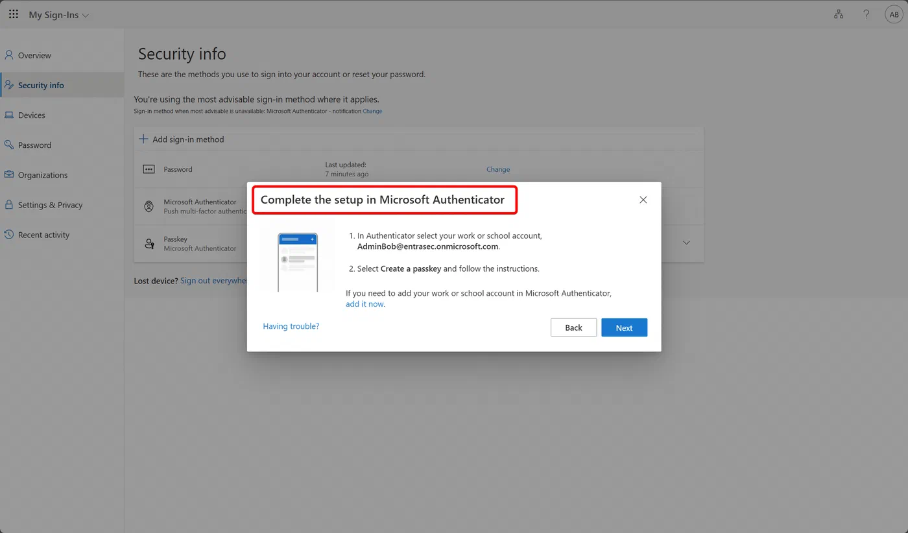
Task: Click the Password key icon in sidebar
Action: 8,145
